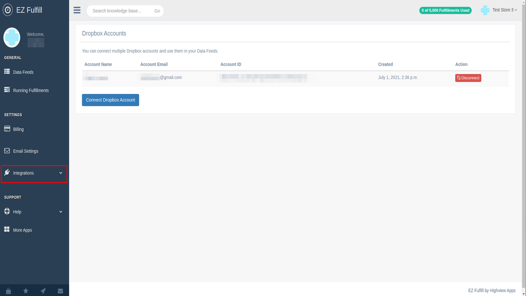This screenshot has width=526, height=296.
Task: Click the EZ Fulfill logo icon
Action: [x=7, y=9]
